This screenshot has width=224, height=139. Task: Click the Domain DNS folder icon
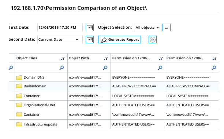[19, 78]
